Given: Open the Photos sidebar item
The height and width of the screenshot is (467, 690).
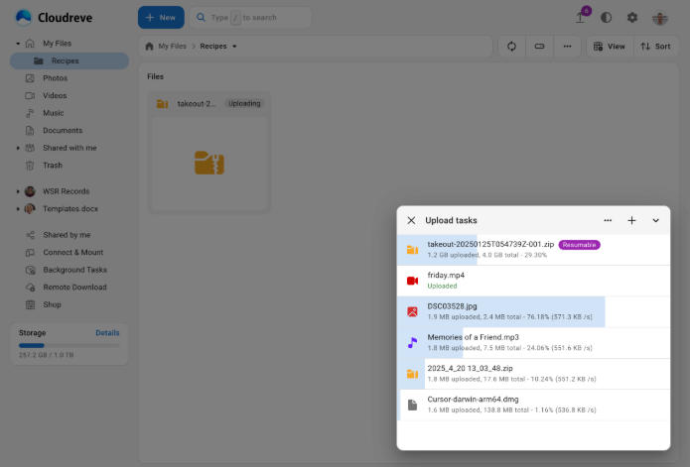Looking at the screenshot, I should click(55, 78).
